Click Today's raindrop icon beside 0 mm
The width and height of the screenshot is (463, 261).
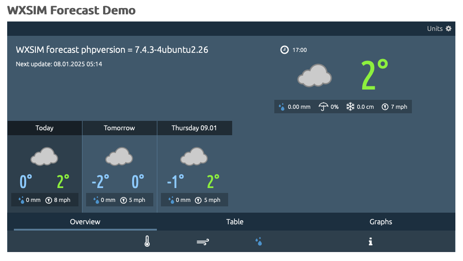pos(22,200)
